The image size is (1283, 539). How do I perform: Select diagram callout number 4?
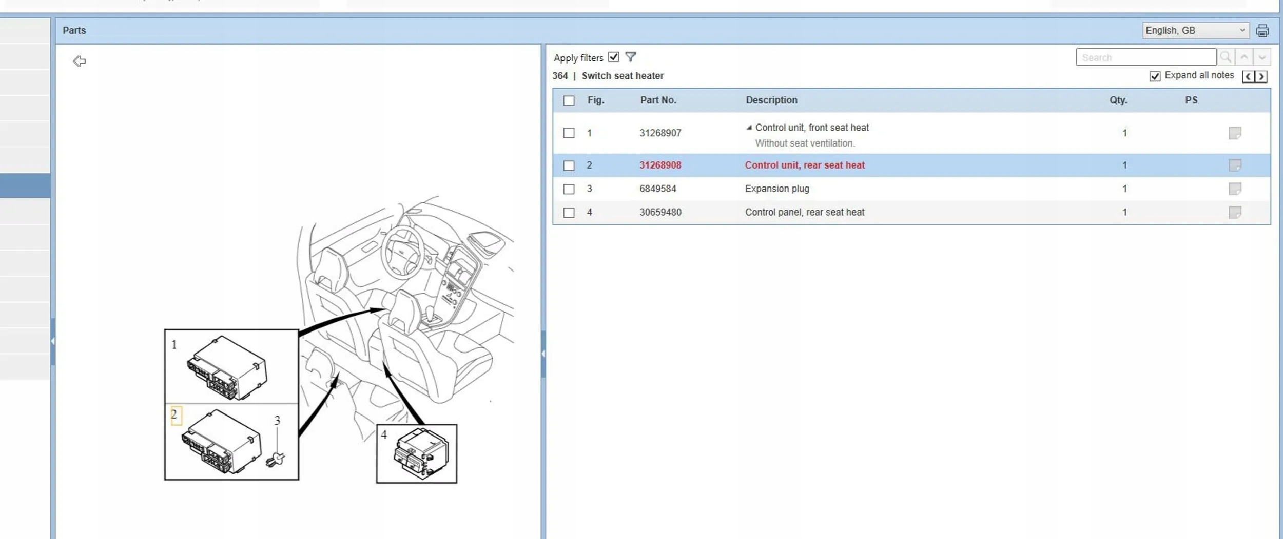click(384, 434)
